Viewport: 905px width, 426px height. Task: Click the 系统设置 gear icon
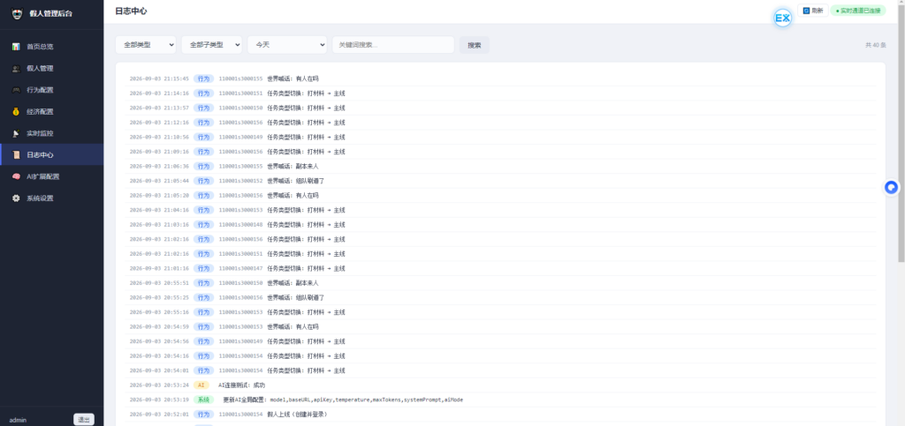[16, 198]
